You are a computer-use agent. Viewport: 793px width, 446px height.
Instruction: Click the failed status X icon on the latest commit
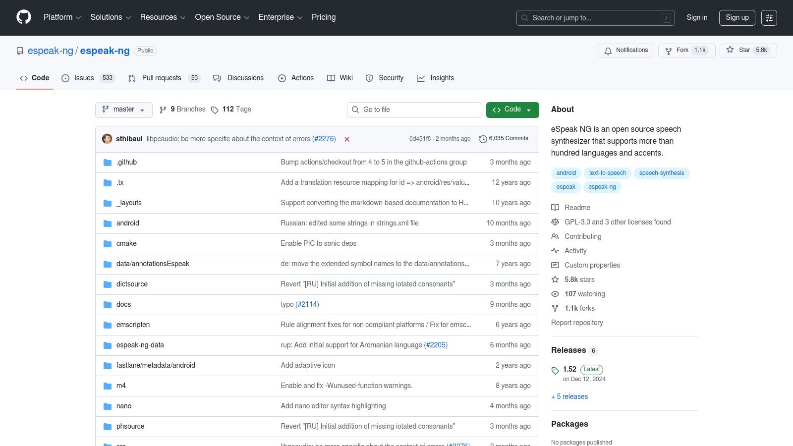(x=347, y=139)
